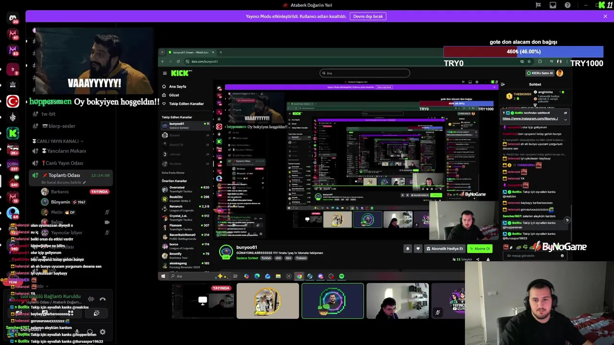This screenshot has height=345, width=614.
Task: Disconnect from voice using the hang-up icon
Action: [x=103, y=299]
